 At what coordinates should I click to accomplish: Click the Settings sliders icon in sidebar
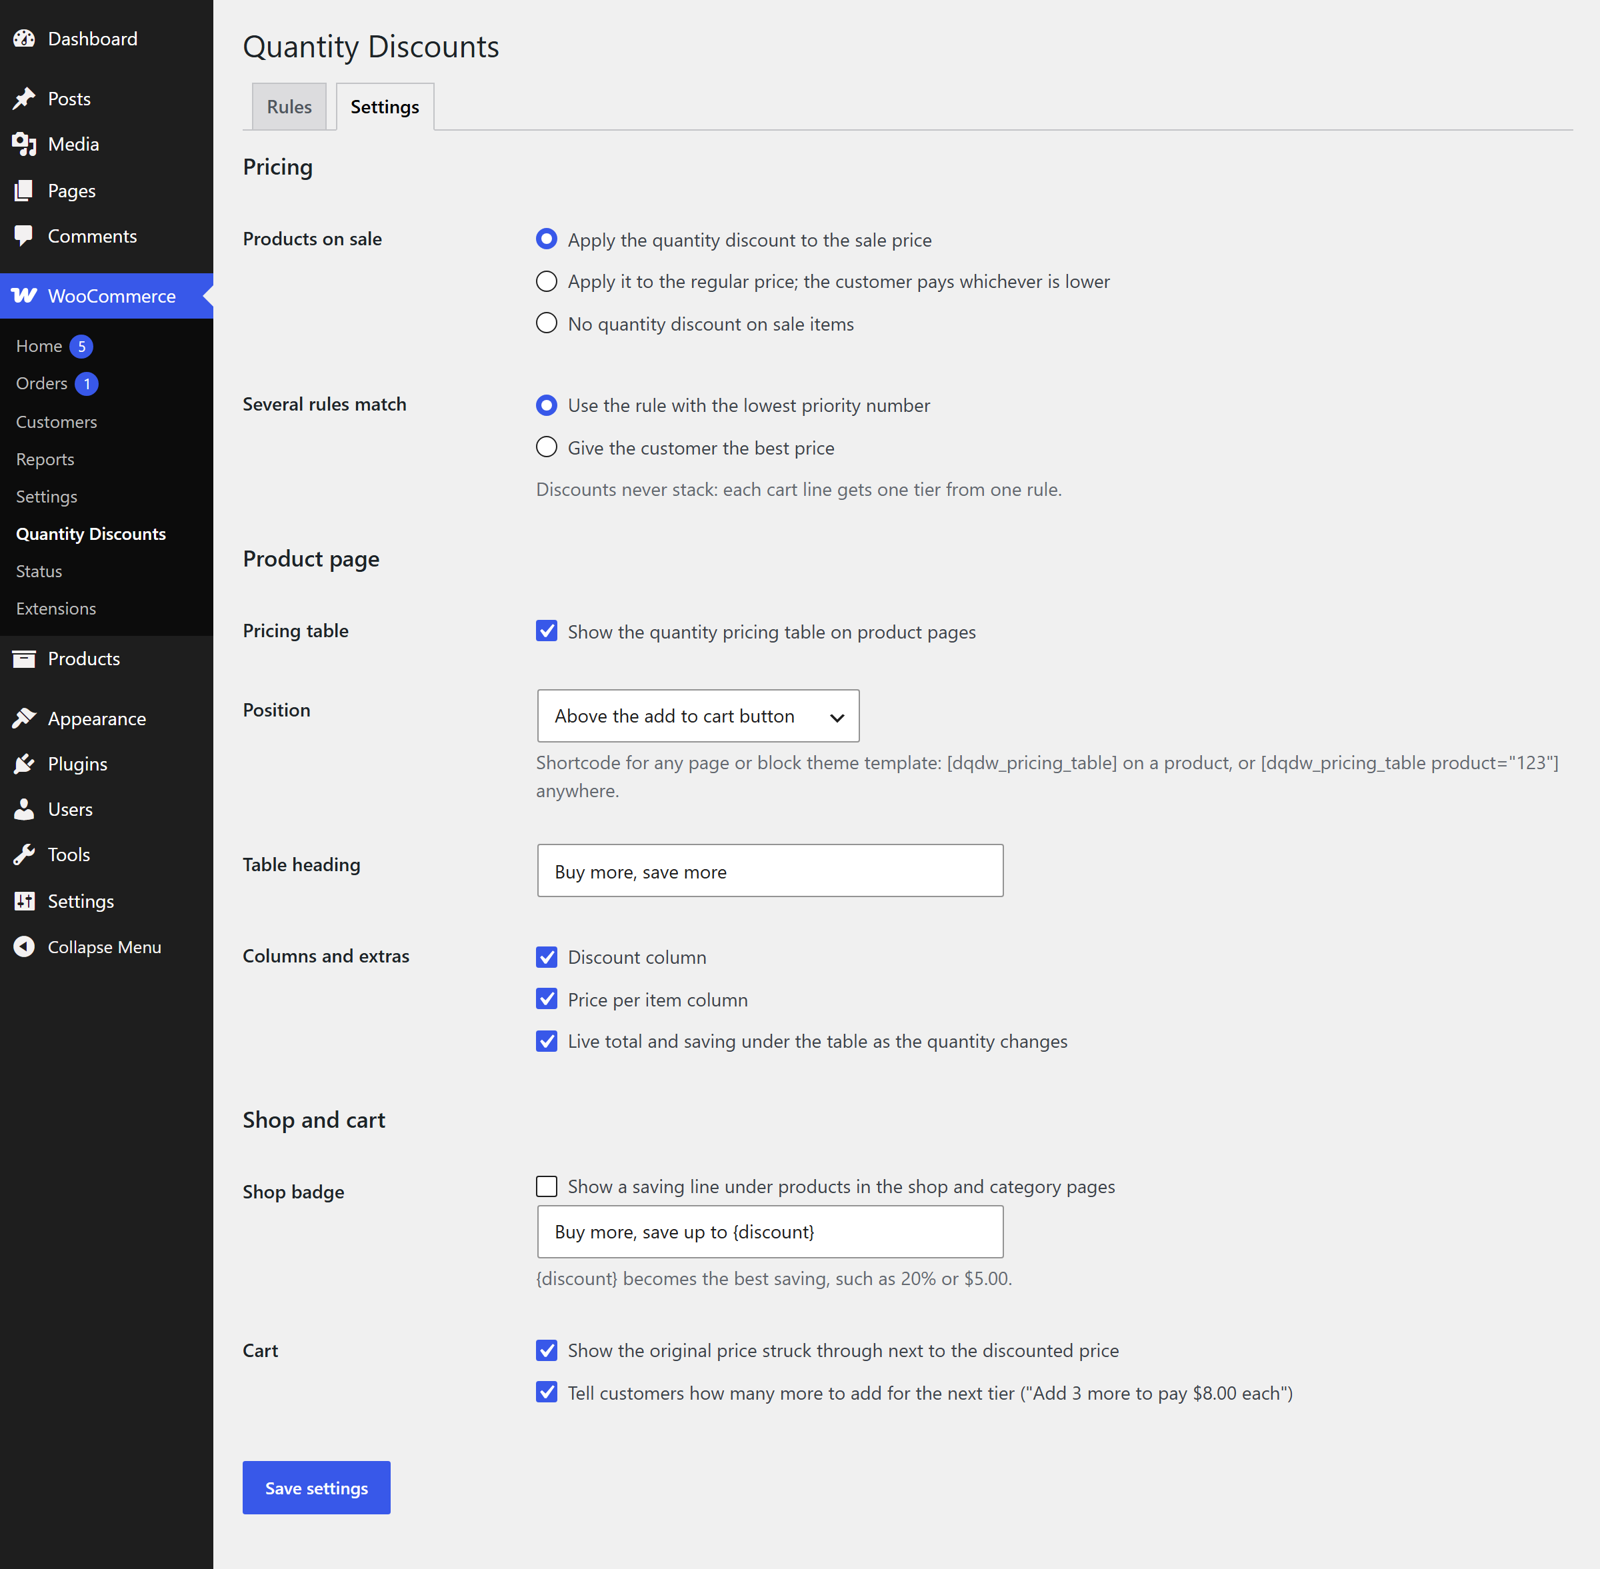pyautogui.click(x=24, y=900)
